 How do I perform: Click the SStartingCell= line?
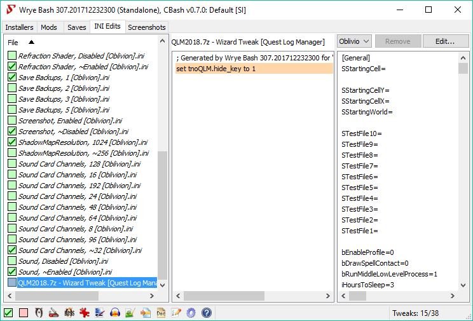click(x=364, y=69)
